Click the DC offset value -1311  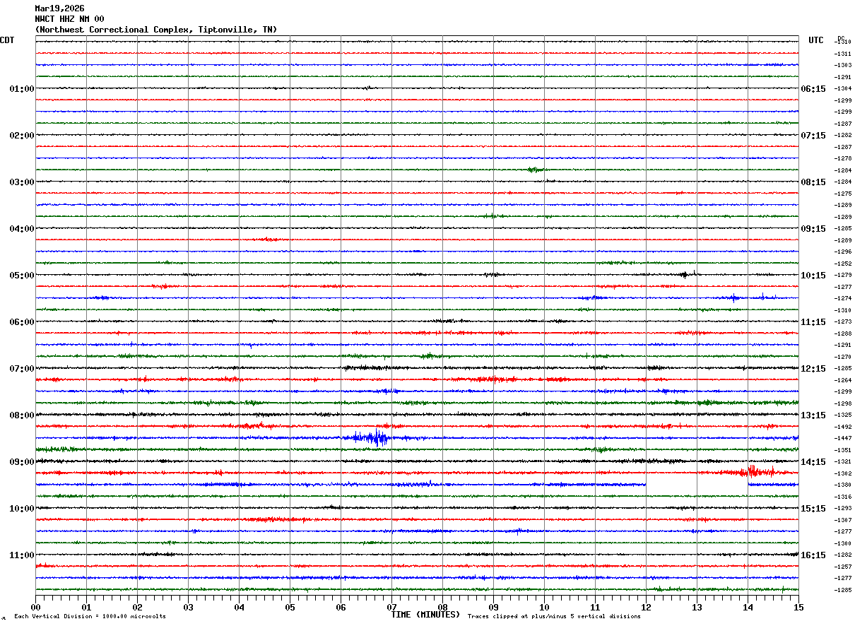point(843,54)
